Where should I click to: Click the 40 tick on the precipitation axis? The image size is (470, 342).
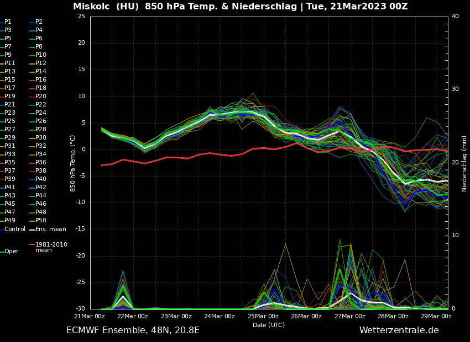coord(455,17)
